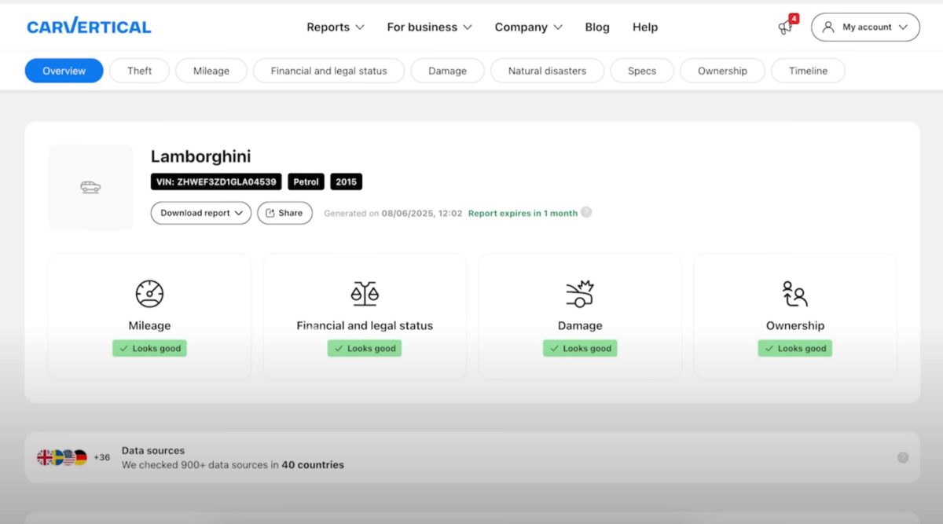
Task: Click the Generated on date text
Action: [393, 213]
